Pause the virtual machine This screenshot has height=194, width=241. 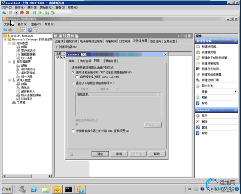click(35, 13)
